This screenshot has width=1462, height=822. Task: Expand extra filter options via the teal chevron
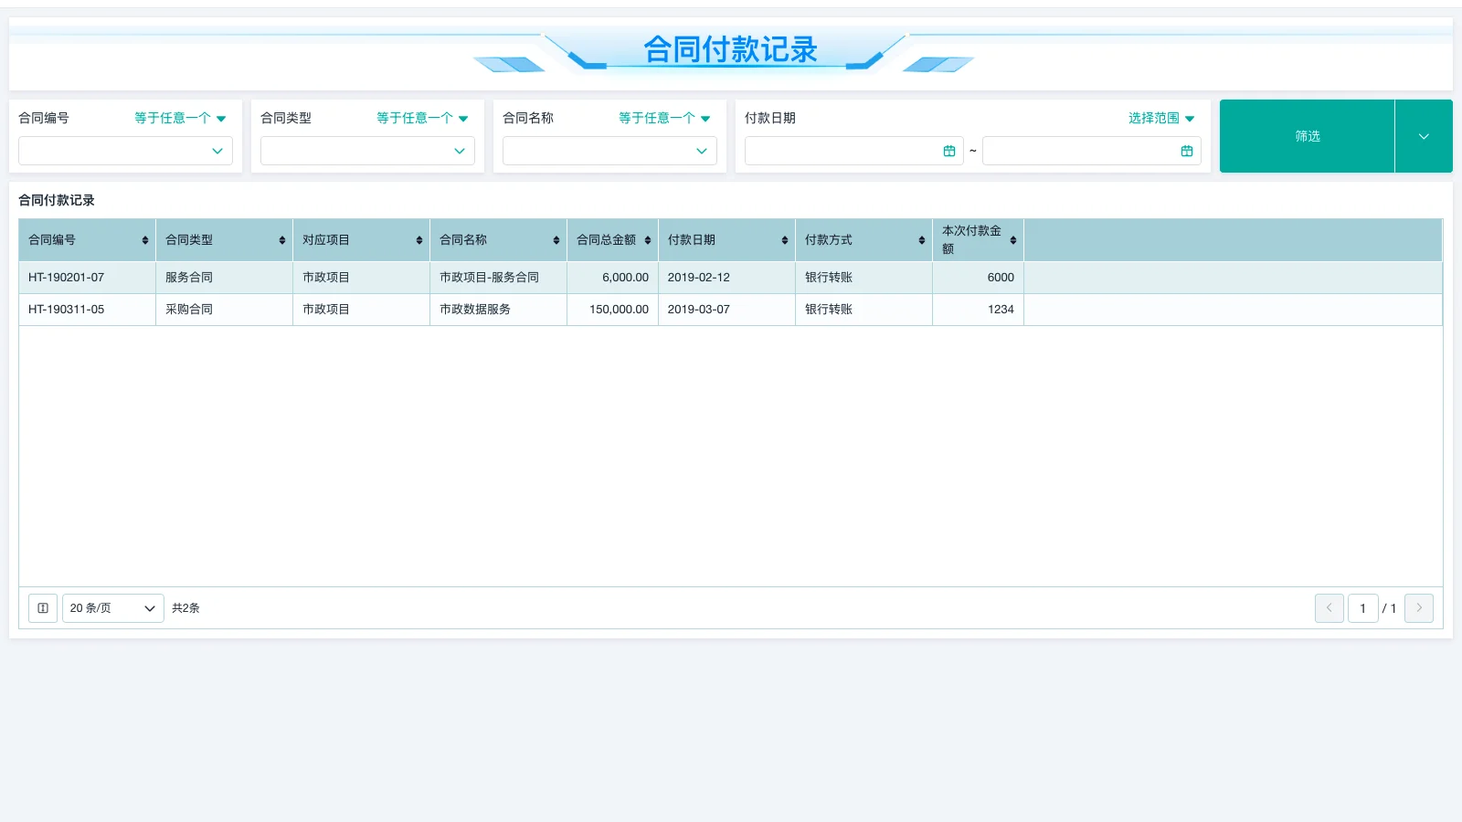[1424, 136]
